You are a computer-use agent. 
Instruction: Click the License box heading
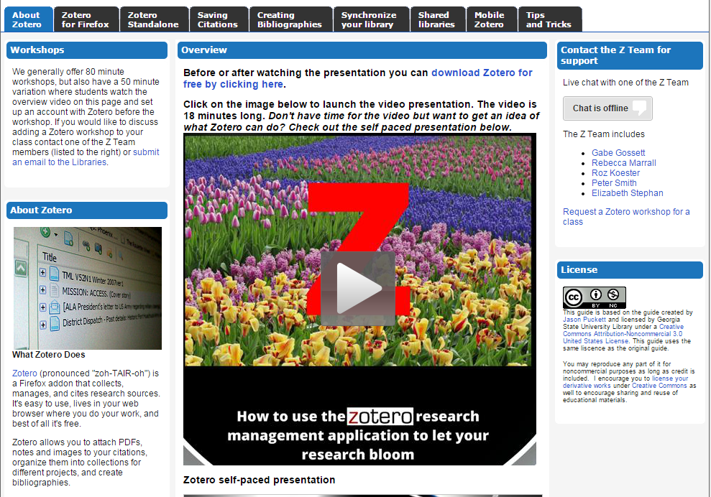pos(630,269)
